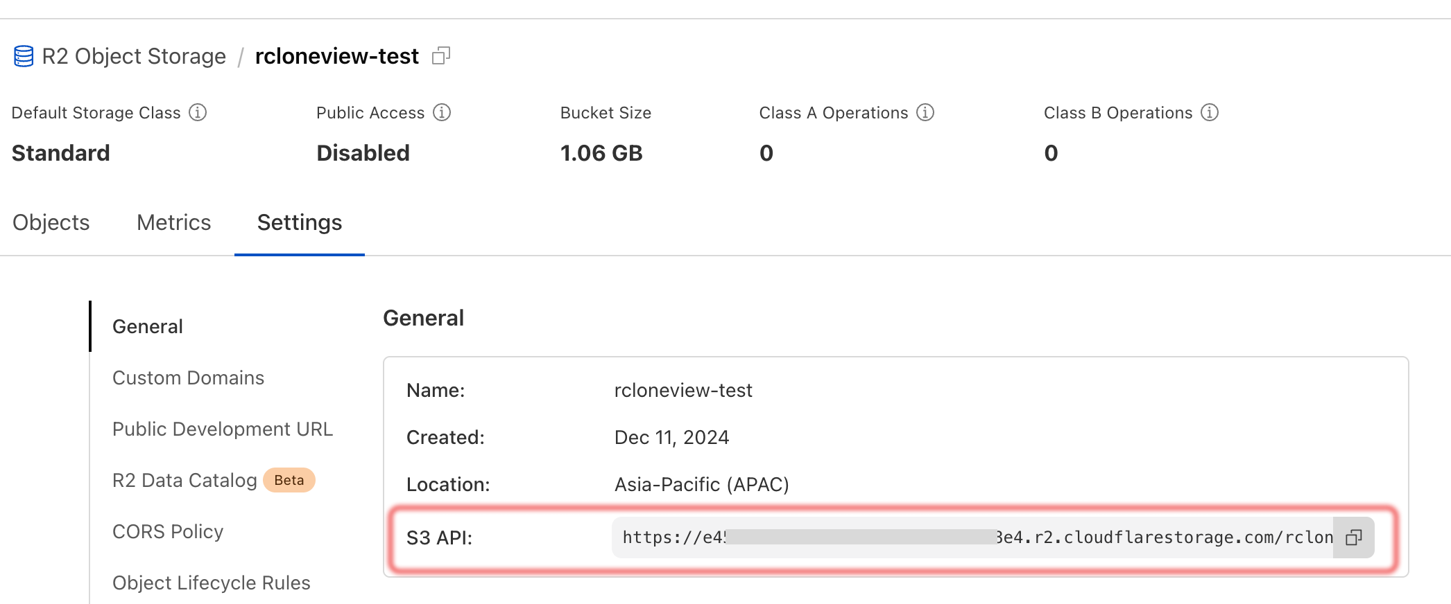Click the Class B Operations label
Screen dimensions: 1451x604
[x=1118, y=113]
